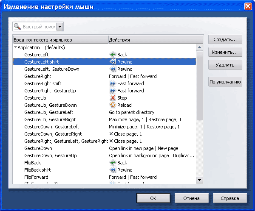Viewport: 255px width, 211px height.
Task: Select the FlipBack shift row
Action: pos(105,170)
